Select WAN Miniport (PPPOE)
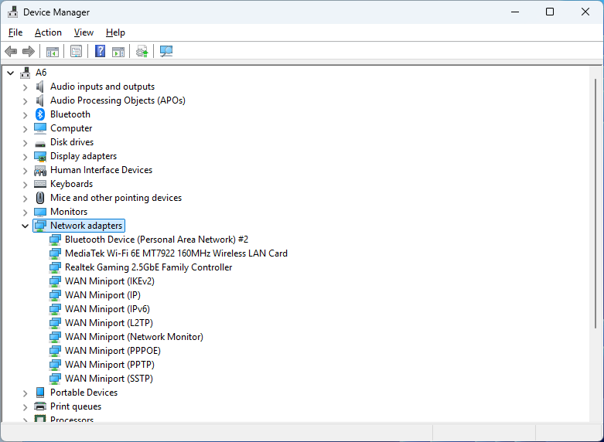Viewport: 604px width, 442px height. click(x=112, y=350)
